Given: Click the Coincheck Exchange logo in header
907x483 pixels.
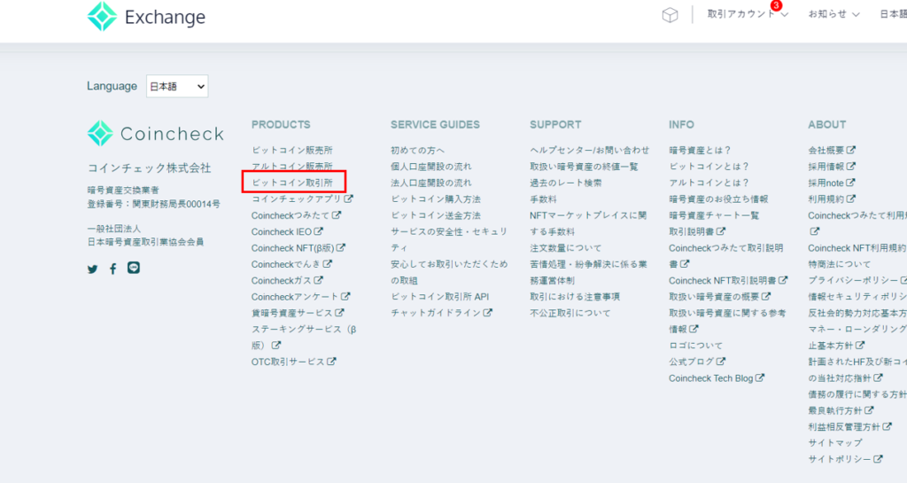Looking at the screenshot, I should (146, 16).
